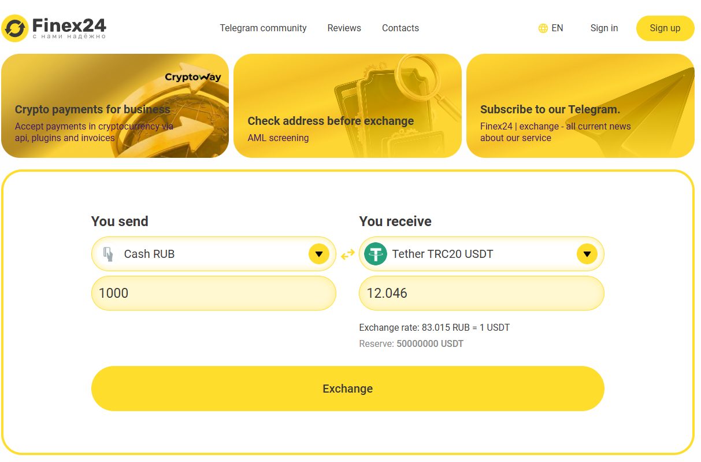
Task: Open the Contacts page
Action: tap(400, 28)
